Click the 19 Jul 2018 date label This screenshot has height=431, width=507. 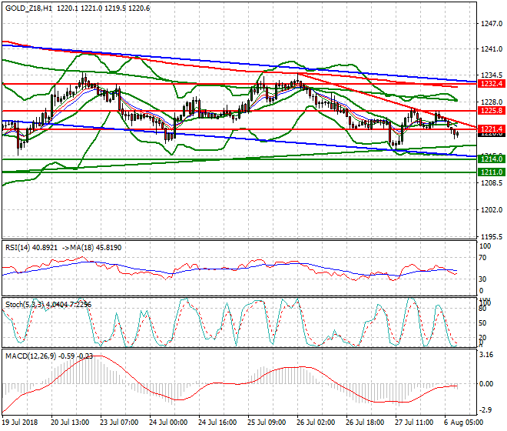pos(20,423)
